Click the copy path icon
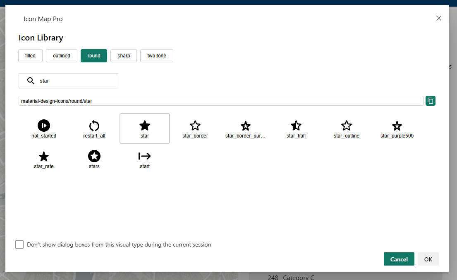 (x=430, y=100)
